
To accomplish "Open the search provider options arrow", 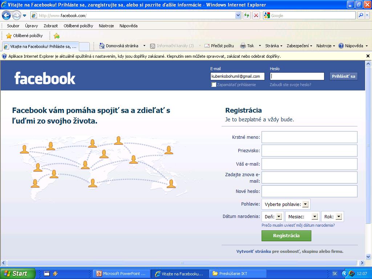I will pyautogui.click(x=367, y=15).
